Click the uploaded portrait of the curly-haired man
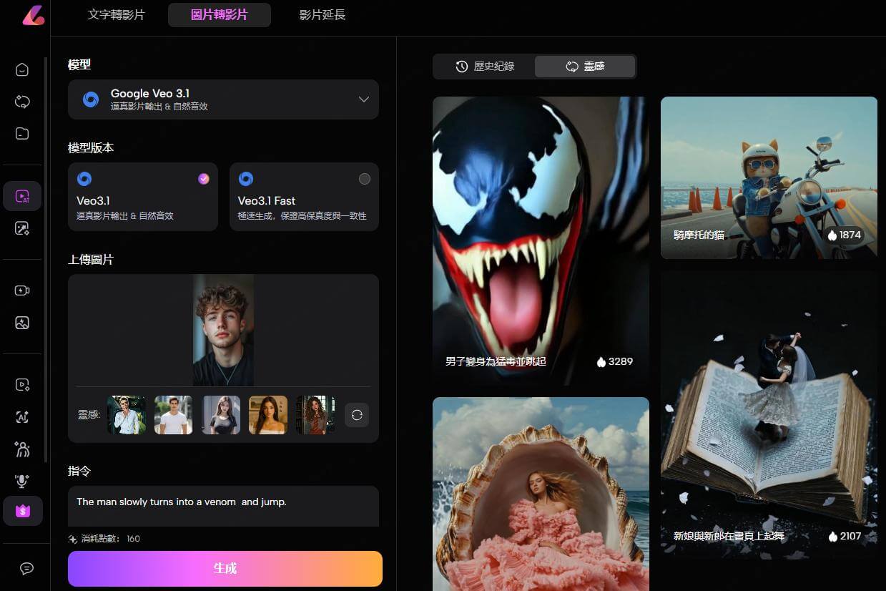 223,330
